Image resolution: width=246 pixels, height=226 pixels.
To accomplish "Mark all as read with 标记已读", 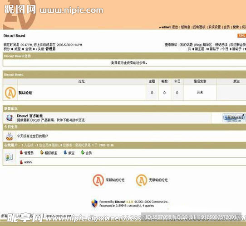I will coord(221,45).
